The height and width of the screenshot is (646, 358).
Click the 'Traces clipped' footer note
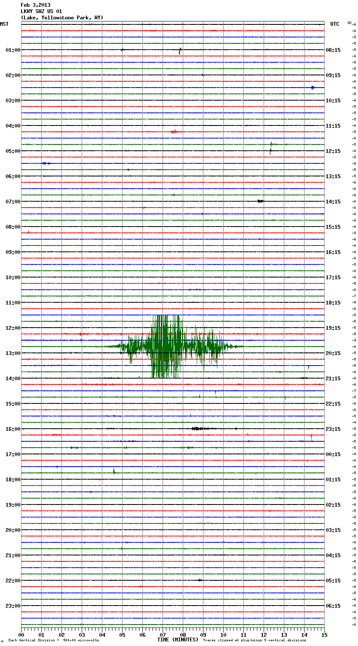[254, 641]
